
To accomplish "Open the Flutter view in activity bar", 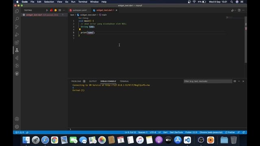I will pos(17,58).
